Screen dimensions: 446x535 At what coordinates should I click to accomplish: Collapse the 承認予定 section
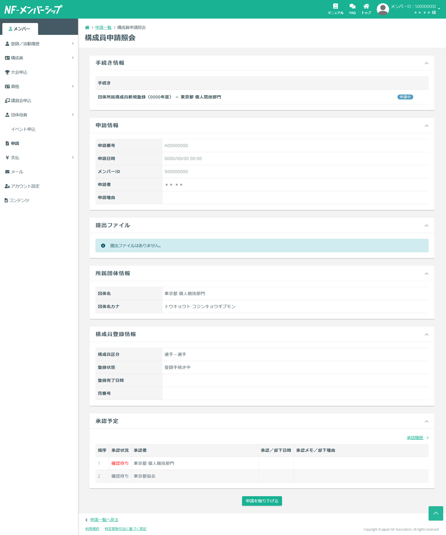(426, 421)
